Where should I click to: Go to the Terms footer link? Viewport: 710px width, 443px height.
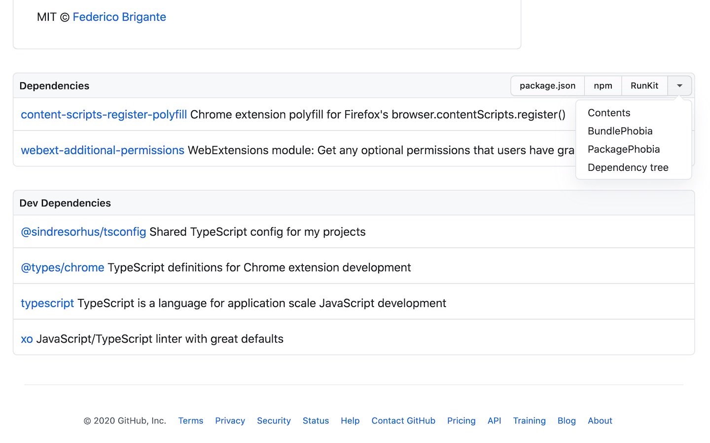click(x=191, y=421)
